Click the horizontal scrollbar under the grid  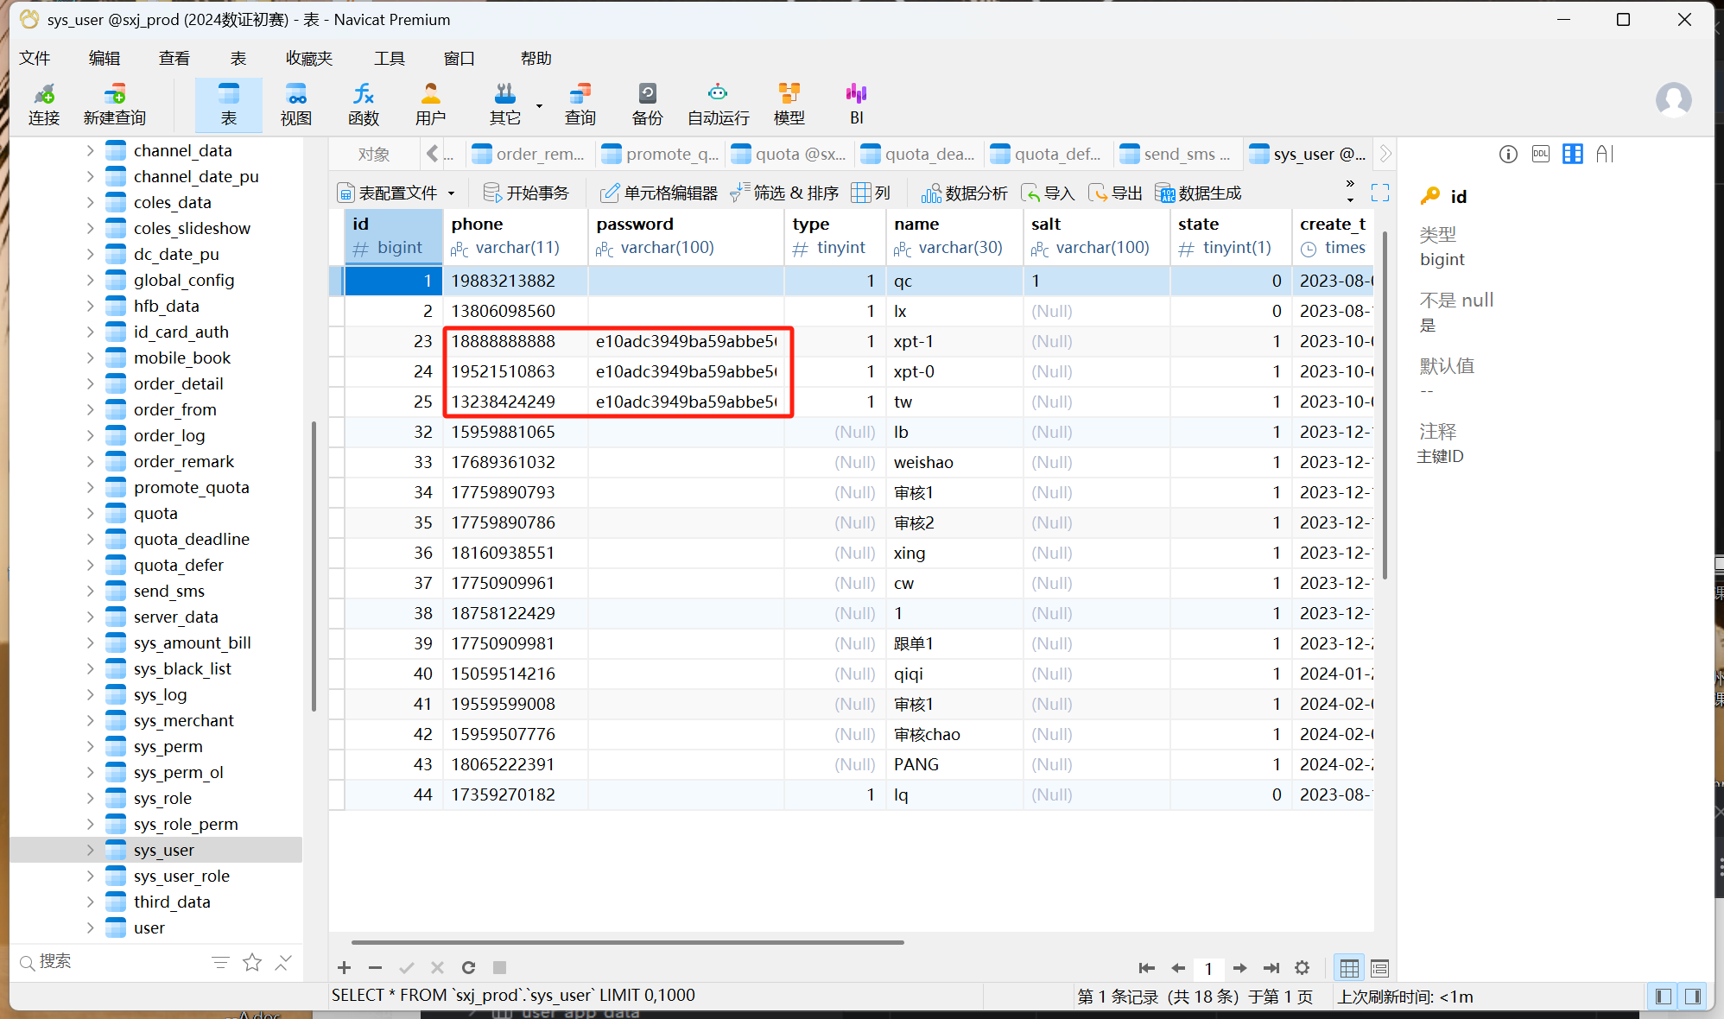pyautogui.click(x=627, y=942)
